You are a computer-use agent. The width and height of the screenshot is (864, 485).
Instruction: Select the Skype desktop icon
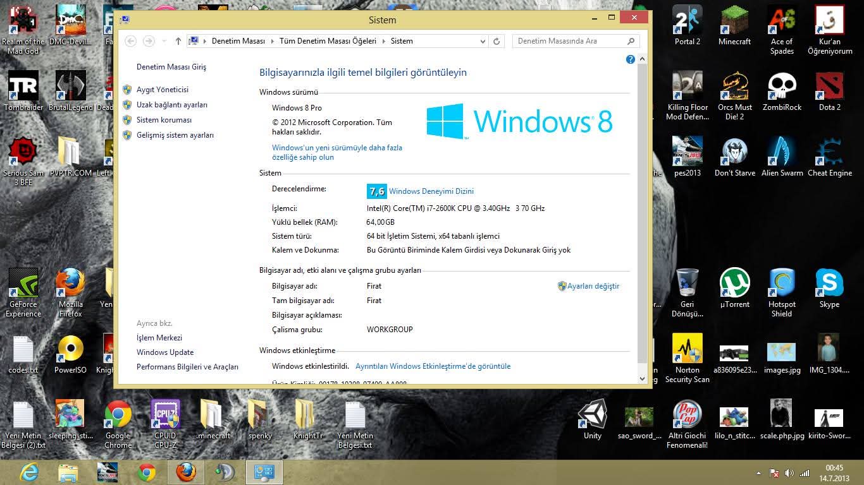(x=830, y=289)
